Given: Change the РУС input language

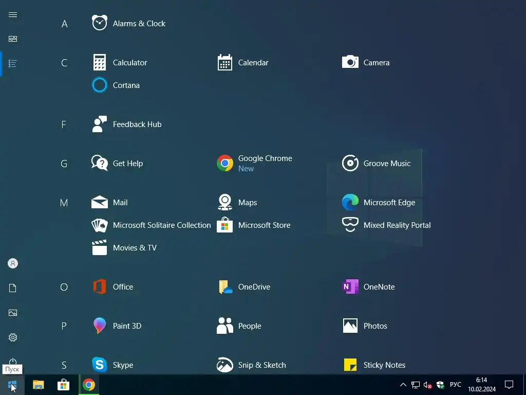Looking at the screenshot, I should [x=455, y=385].
